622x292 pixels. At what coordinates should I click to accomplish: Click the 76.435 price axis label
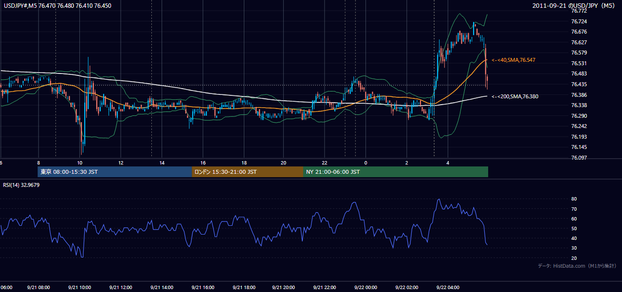pyautogui.click(x=579, y=84)
